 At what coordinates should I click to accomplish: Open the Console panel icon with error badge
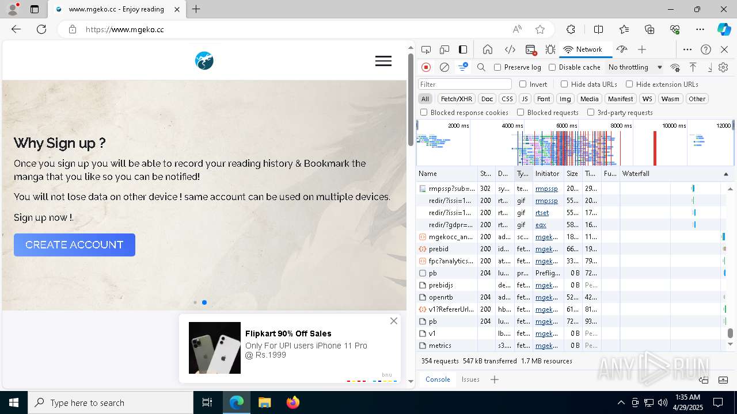(531, 49)
